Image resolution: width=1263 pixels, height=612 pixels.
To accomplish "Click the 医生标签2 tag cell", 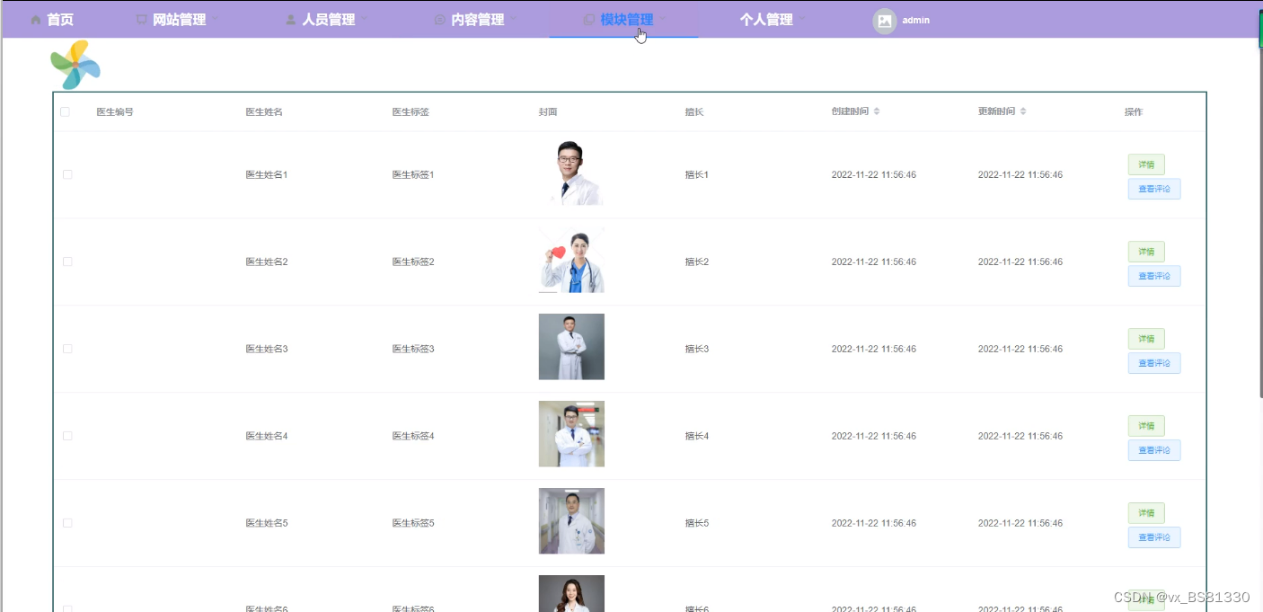I will 413,262.
